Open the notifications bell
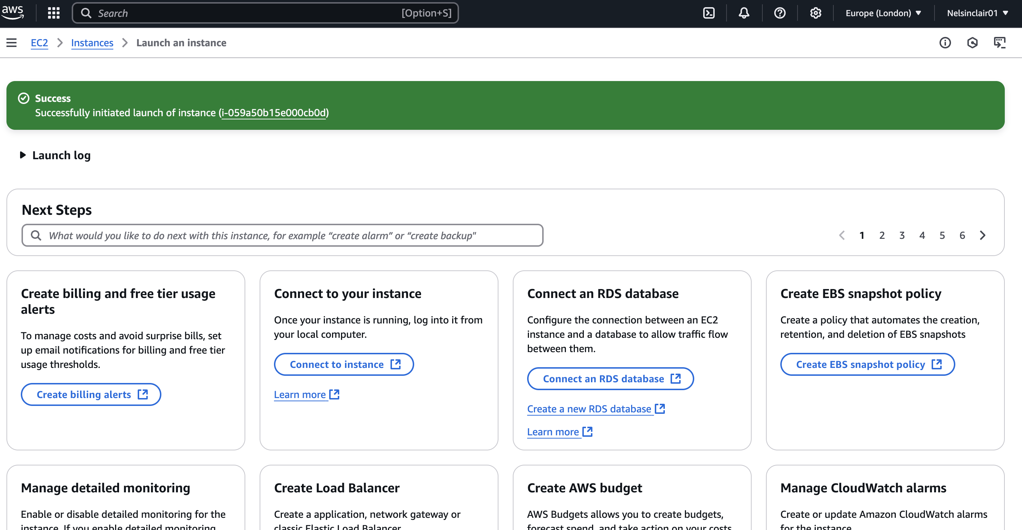1022x530 pixels. (x=744, y=13)
